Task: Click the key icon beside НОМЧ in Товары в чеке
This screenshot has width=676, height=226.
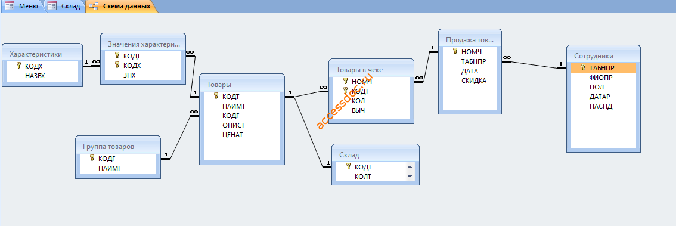Action: [x=345, y=81]
